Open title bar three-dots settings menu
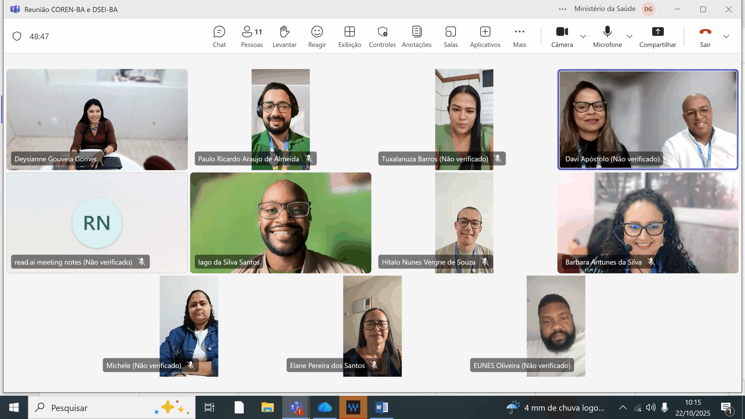Viewport: 745px width, 419px height. coord(562,9)
